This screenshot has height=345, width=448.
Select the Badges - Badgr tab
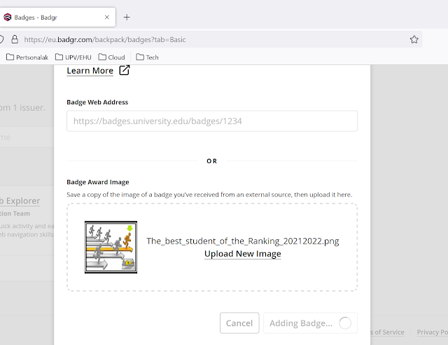pyautogui.click(x=57, y=17)
